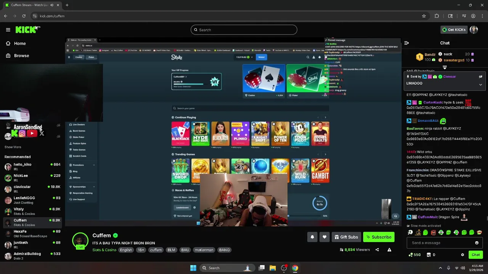Go back in browser history
This screenshot has height=274, width=488.
coord(5,16)
